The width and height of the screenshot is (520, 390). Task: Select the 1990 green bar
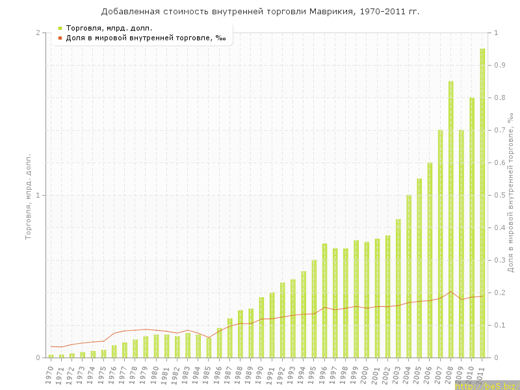click(x=261, y=327)
